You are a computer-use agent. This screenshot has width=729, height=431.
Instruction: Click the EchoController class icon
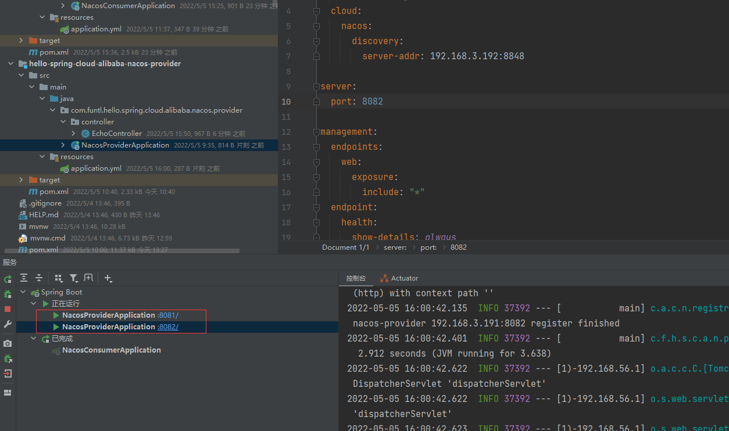tap(85, 134)
